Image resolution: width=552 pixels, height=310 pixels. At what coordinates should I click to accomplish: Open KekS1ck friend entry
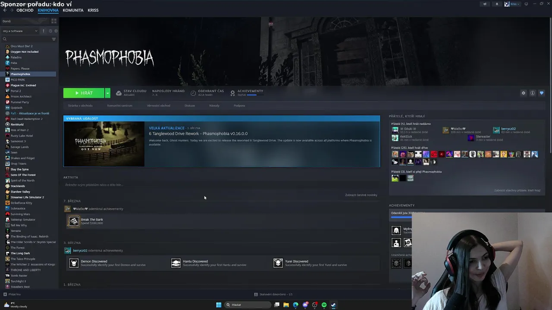point(410,138)
